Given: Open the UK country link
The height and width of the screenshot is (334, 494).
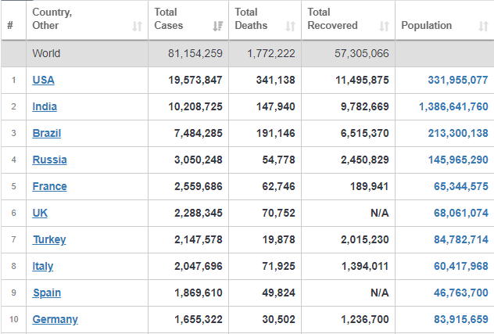Looking at the screenshot, I should point(40,213).
